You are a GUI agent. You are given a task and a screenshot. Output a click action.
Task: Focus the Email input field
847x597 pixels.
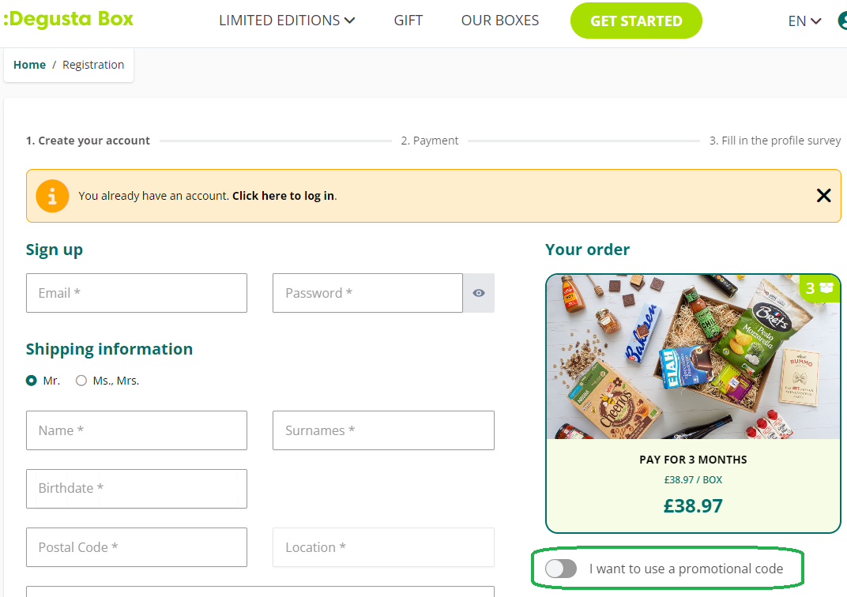(x=136, y=293)
